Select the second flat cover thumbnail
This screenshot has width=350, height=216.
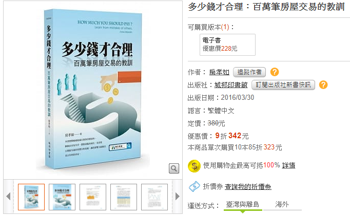pos(62,197)
